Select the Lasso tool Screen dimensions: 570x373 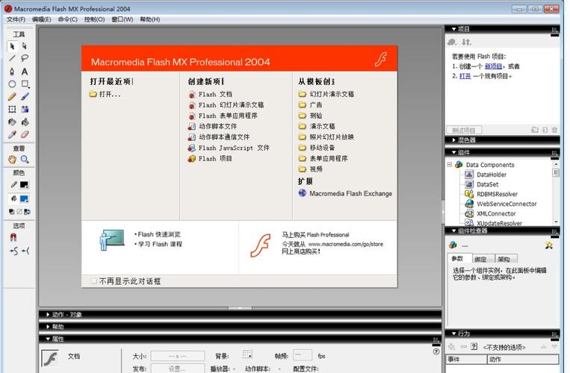click(x=25, y=58)
